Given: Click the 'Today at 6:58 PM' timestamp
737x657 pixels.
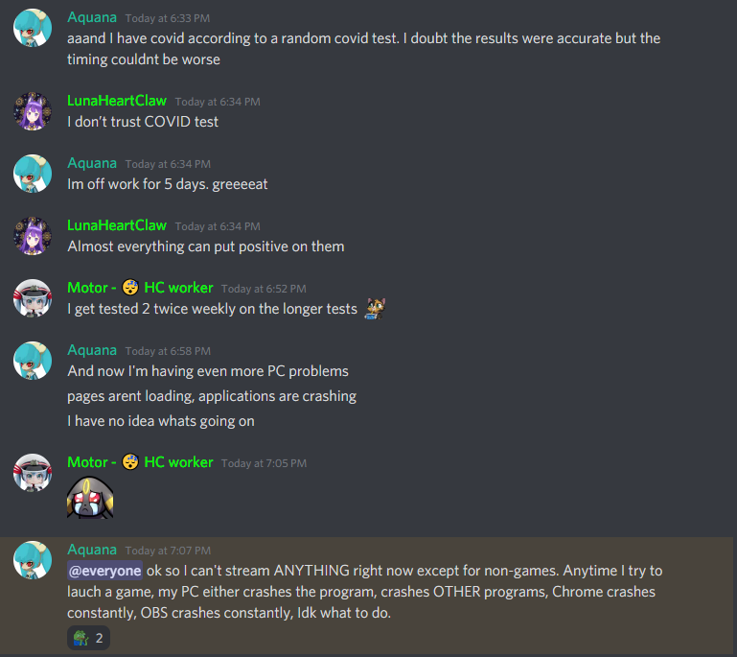Looking at the screenshot, I should [168, 351].
